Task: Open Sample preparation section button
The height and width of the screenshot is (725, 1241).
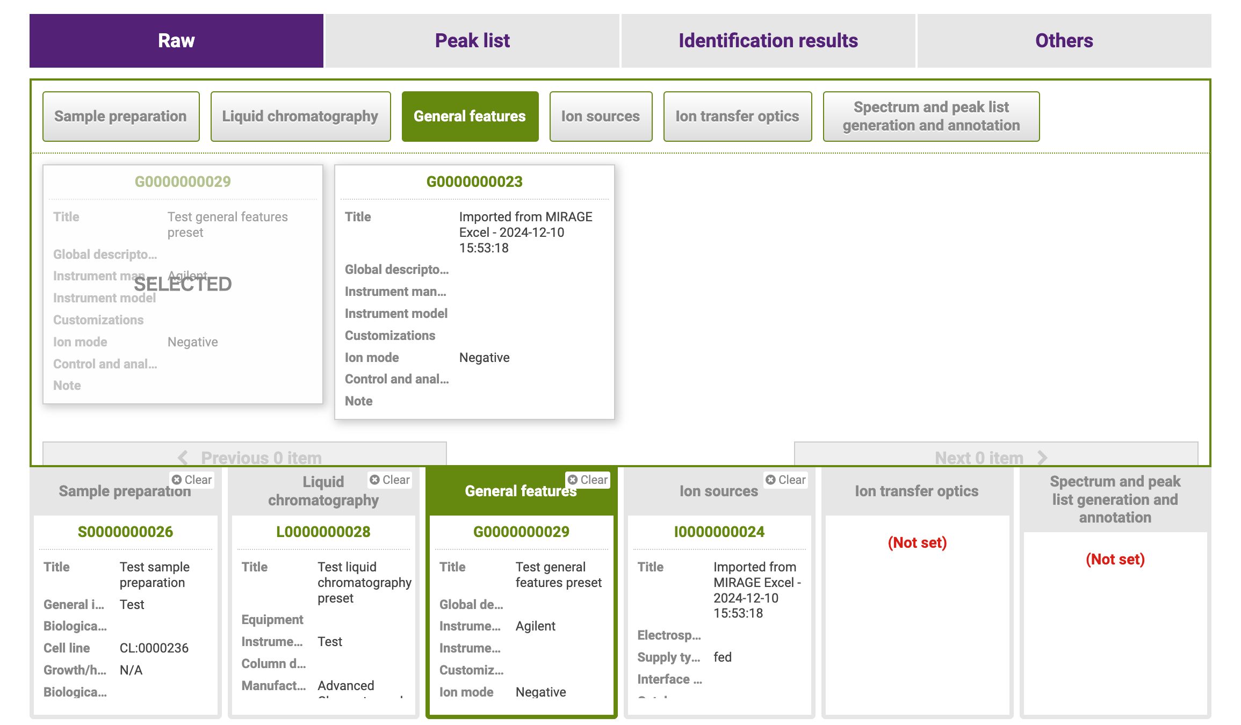Action: [x=121, y=117]
